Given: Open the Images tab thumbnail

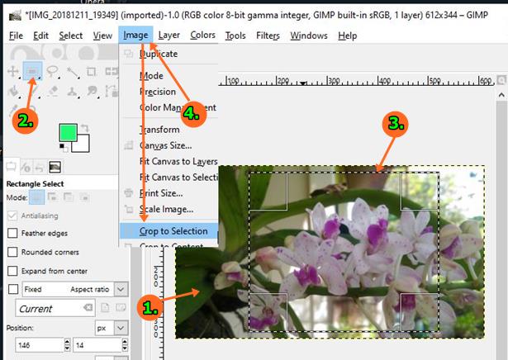Looking at the screenshot, I should 55,167.
